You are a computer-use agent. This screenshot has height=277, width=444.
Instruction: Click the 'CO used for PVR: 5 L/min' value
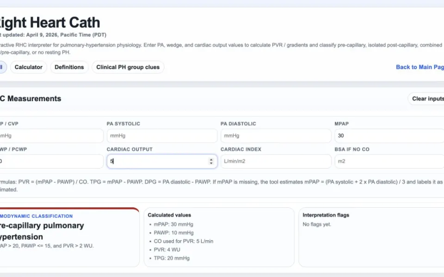point(184,241)
